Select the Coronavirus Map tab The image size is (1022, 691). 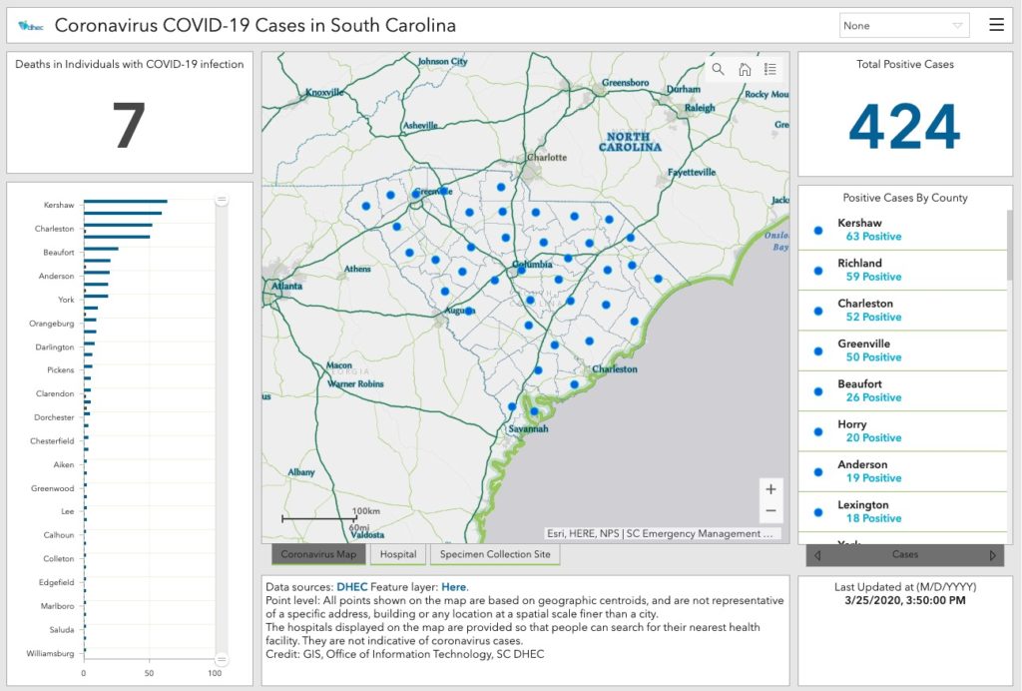pyautogui.click(x=318, y=554)
